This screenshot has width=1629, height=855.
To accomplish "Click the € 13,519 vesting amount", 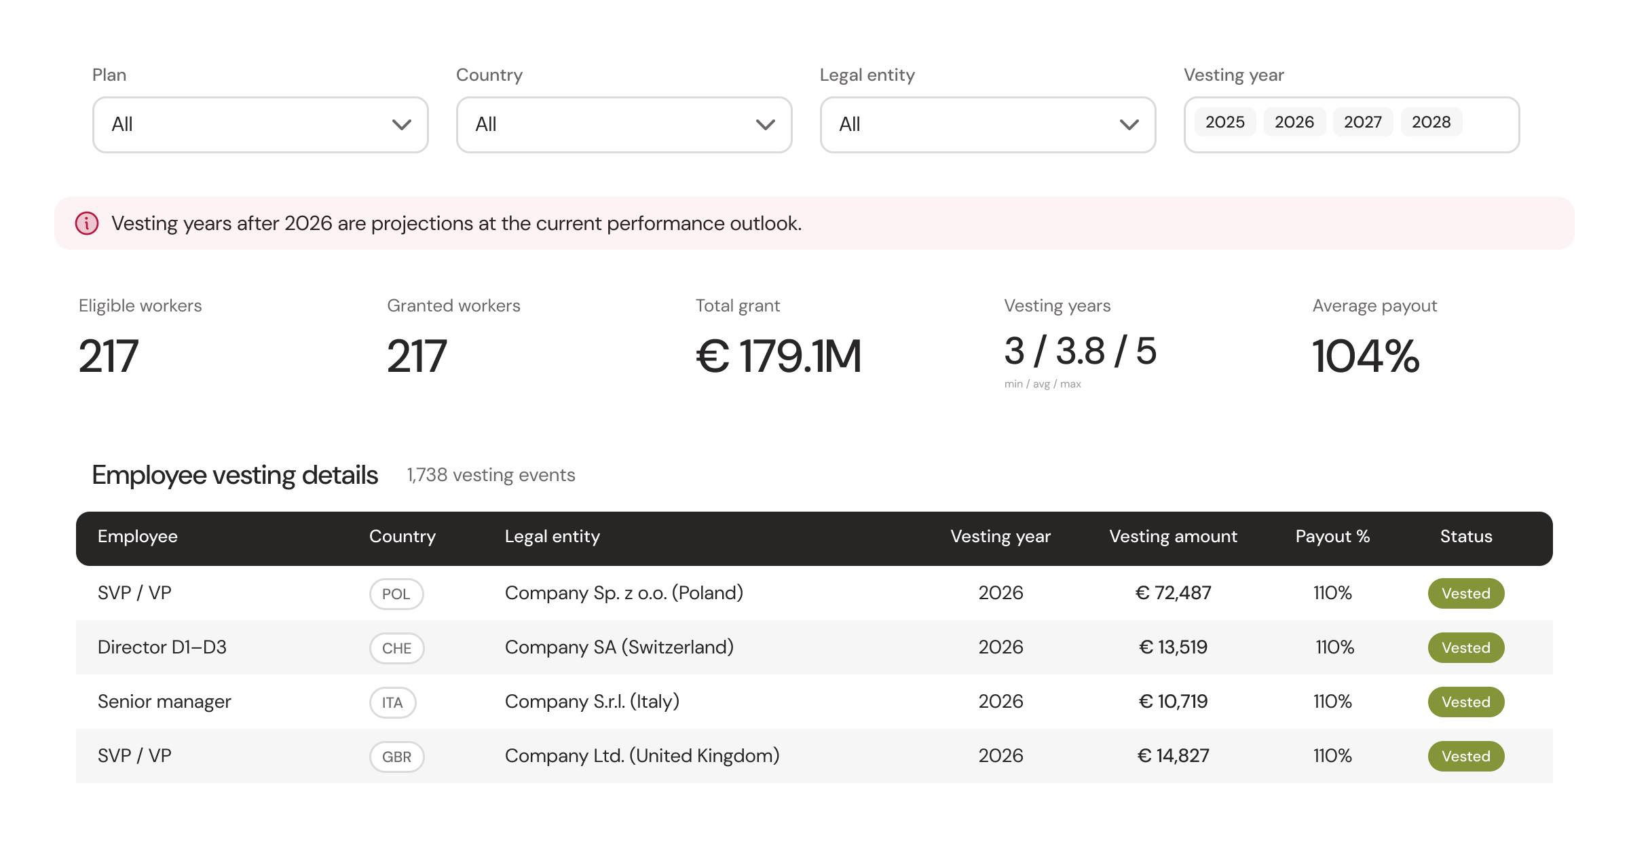I will click(1174, 647).
